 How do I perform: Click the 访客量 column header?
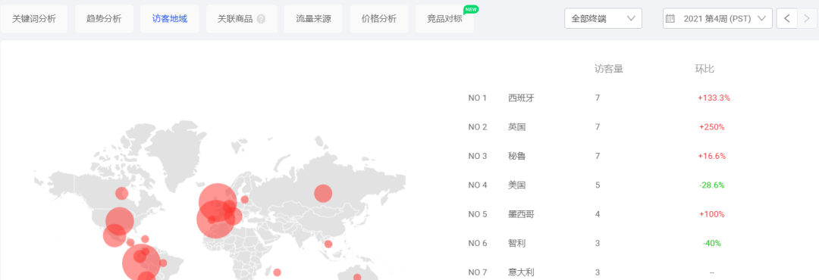coord(608,69)
